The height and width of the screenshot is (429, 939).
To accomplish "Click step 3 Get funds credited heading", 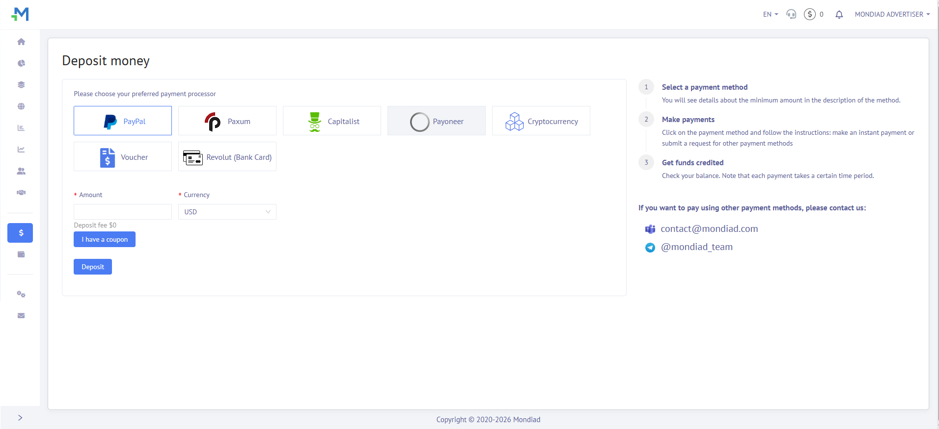I will tap(692, 163).
